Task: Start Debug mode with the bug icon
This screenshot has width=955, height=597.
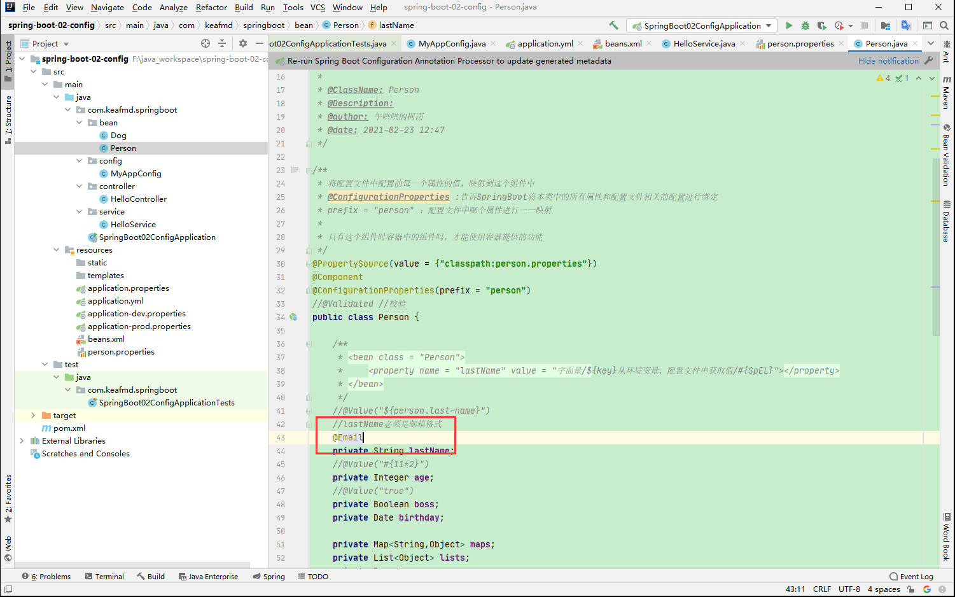Action: point(805,25)
